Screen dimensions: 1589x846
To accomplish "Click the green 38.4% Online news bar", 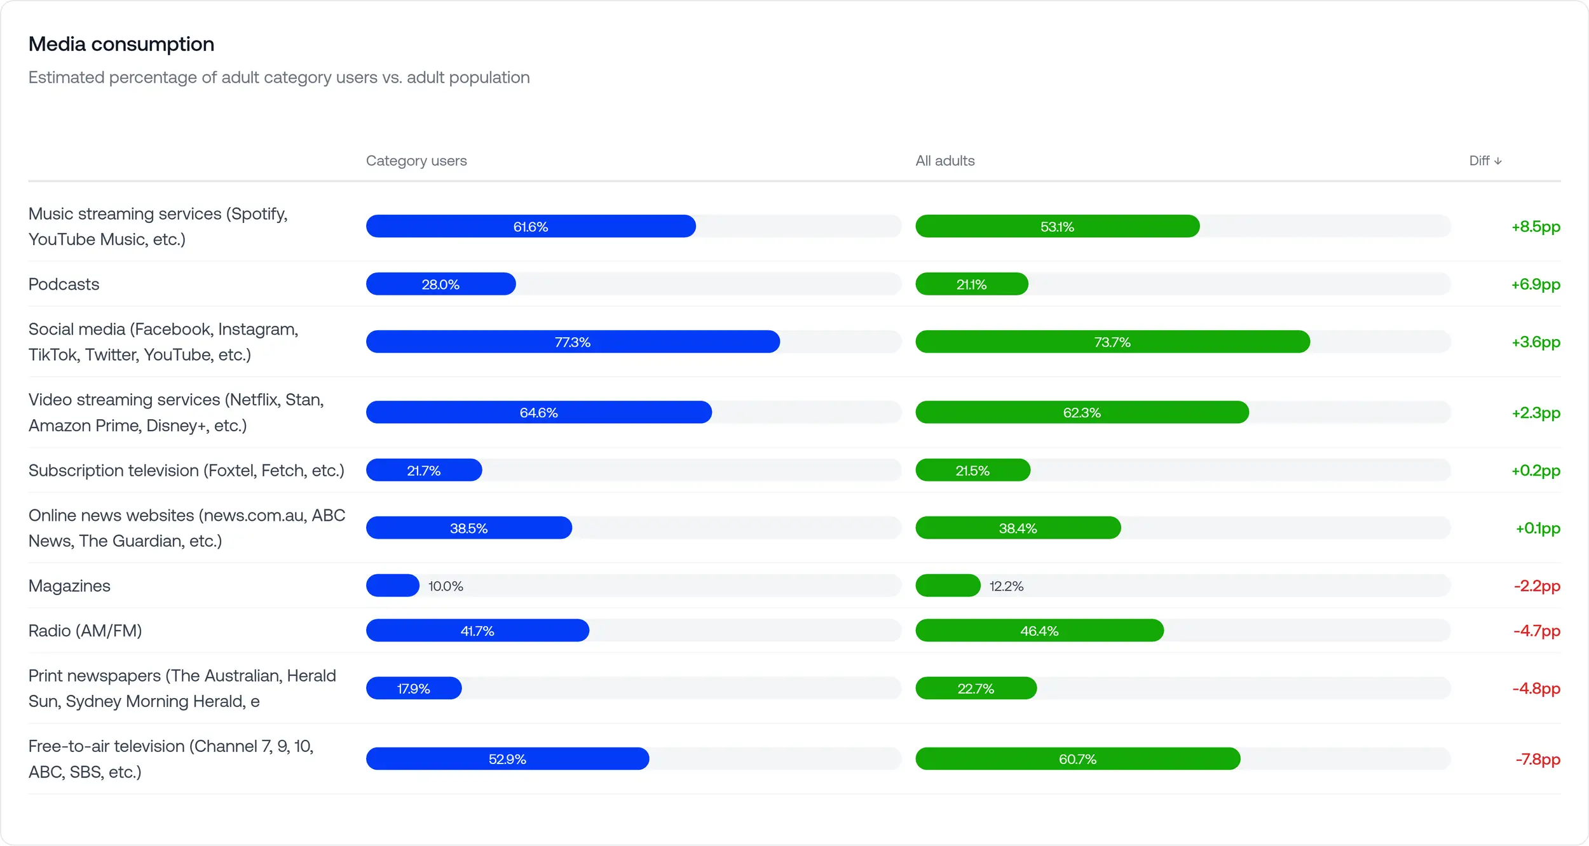I will (x=1018, y=528).
